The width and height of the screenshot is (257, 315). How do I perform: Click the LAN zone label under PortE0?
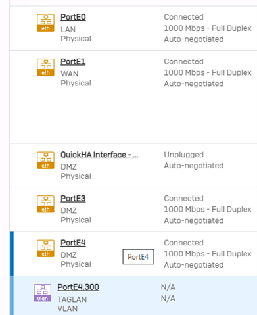pos(68,30)
